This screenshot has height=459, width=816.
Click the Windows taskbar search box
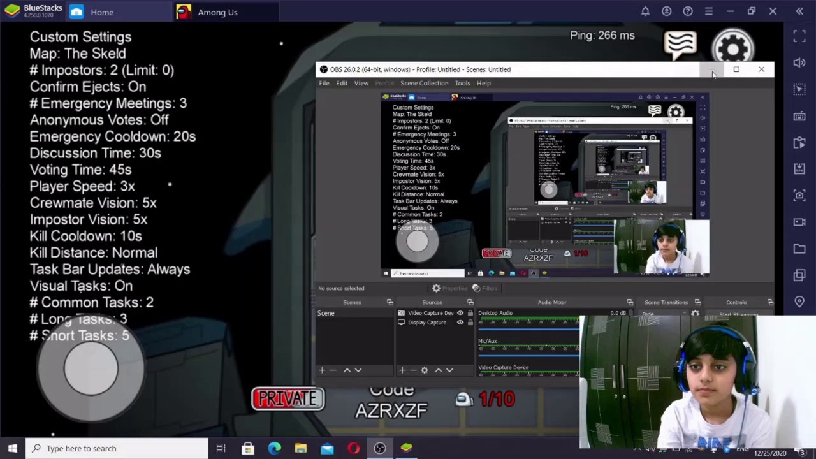117,448
